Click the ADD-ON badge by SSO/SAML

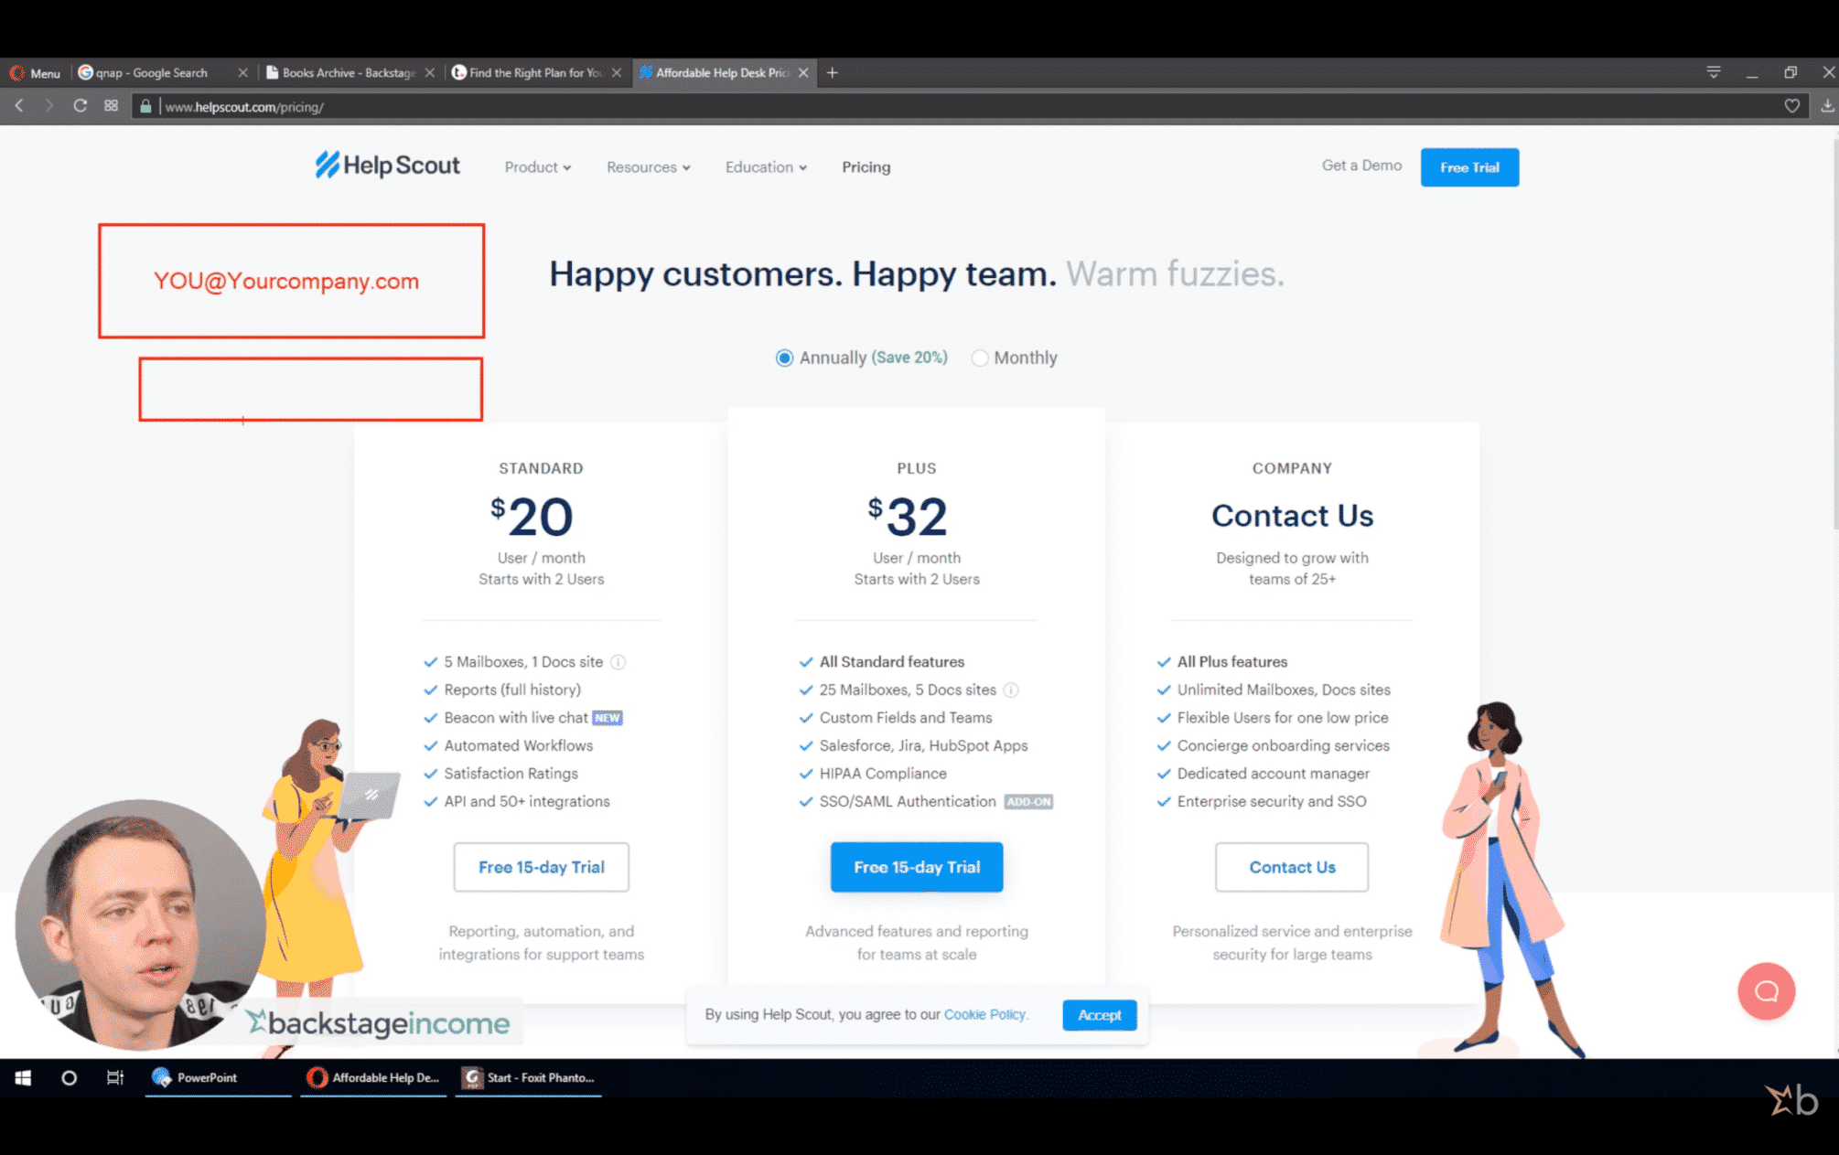[x=1028, y=802]
